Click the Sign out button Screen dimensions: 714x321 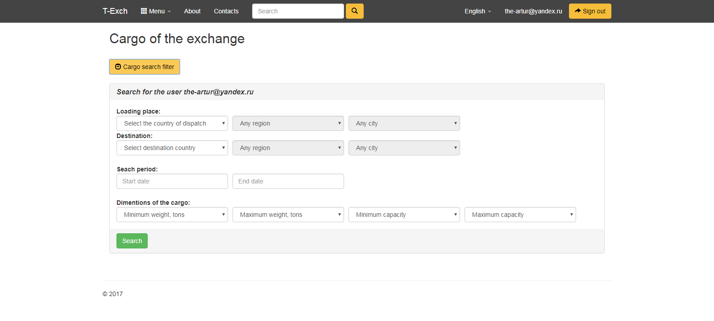[590, 11]
